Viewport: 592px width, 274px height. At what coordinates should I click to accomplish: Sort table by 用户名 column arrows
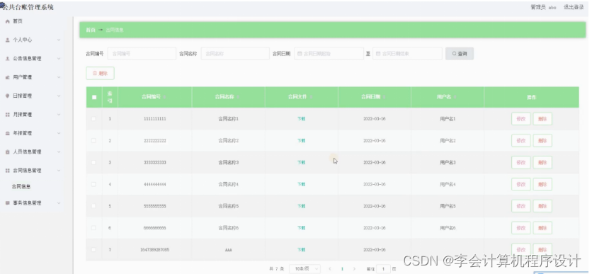pos(455,97)
